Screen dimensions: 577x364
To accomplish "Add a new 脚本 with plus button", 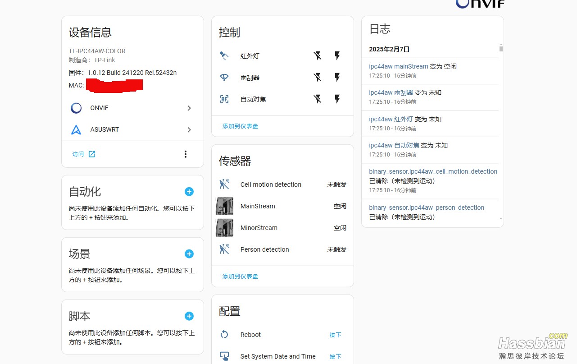I will 189,316.
